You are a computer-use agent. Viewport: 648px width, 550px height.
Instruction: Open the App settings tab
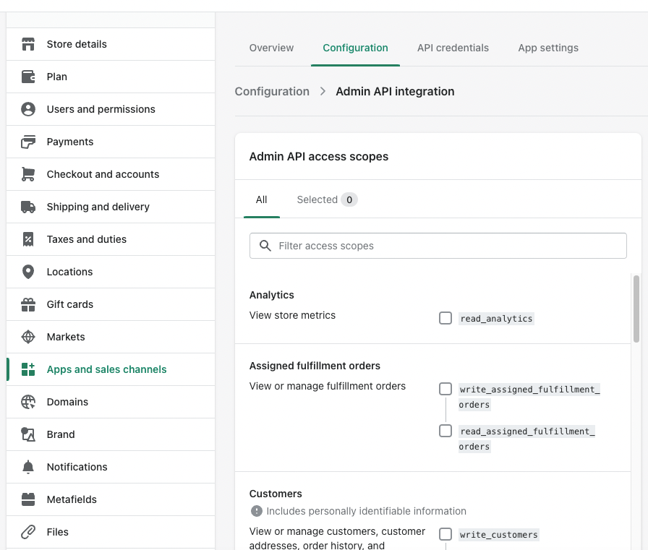click(548, 48)
